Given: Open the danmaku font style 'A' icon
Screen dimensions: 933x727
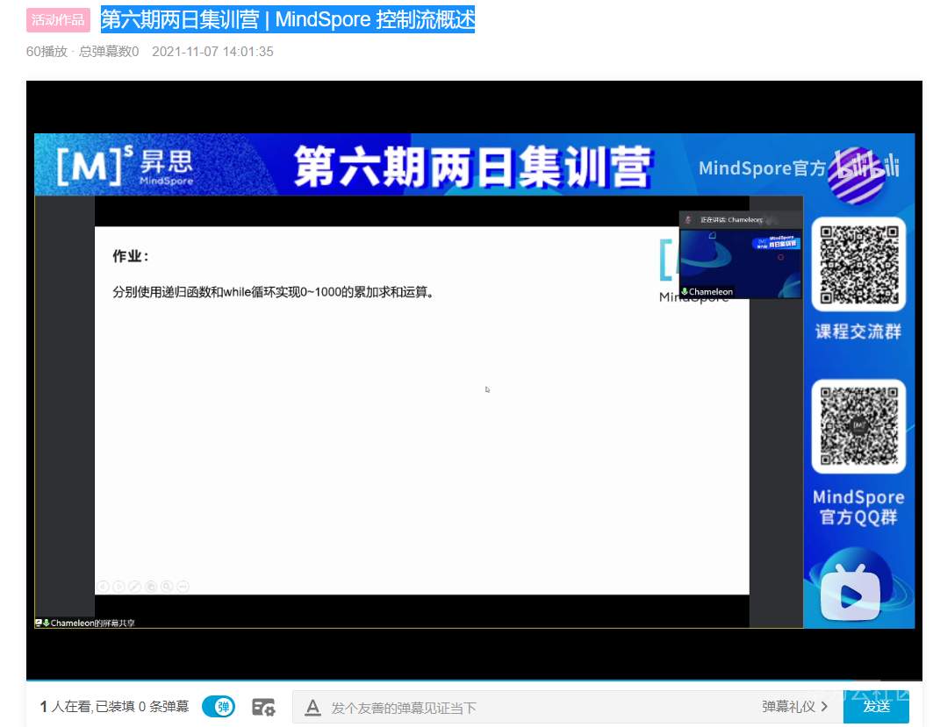Looking at the screenshot, I should (312, 708).
